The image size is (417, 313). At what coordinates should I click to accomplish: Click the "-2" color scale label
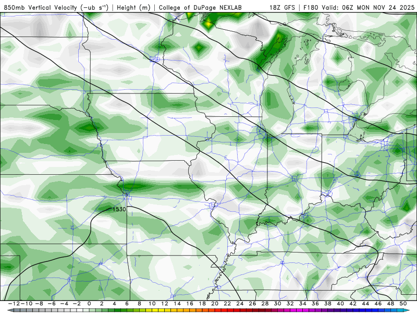pyautogui.click(x=77, y=304)
